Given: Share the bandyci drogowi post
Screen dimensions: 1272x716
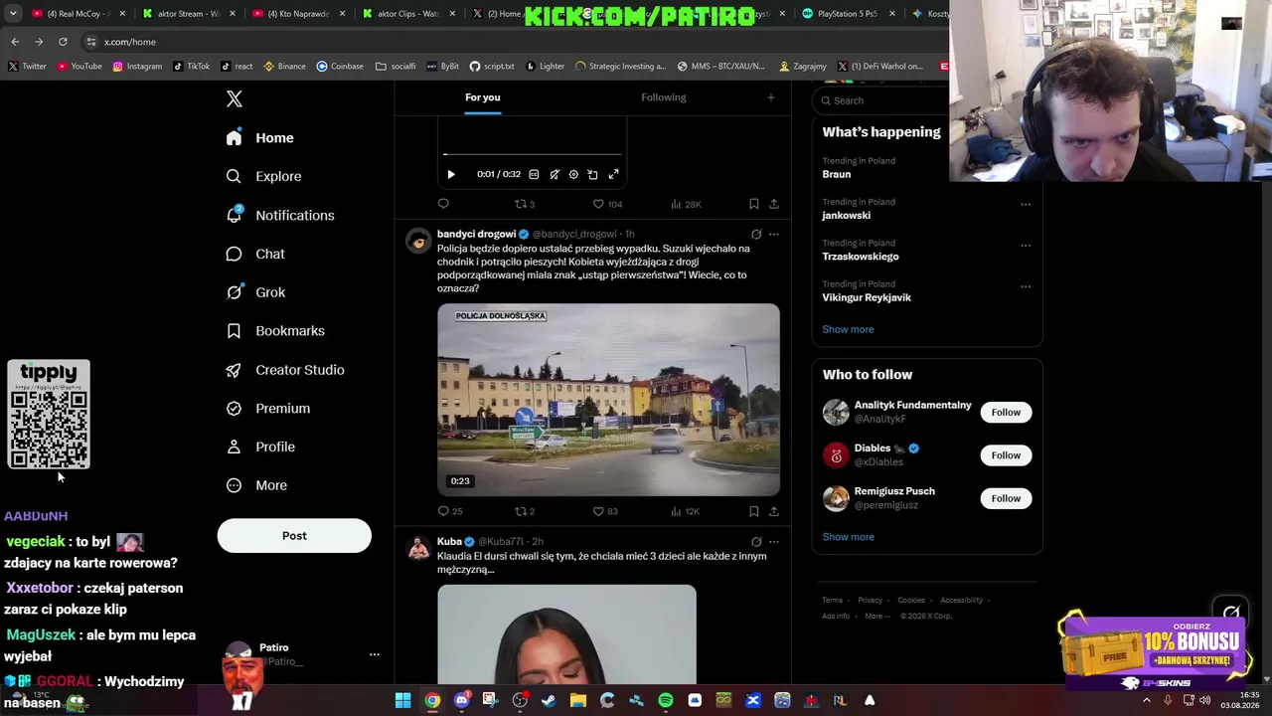Looking at the screenshot, I should 774,511.
